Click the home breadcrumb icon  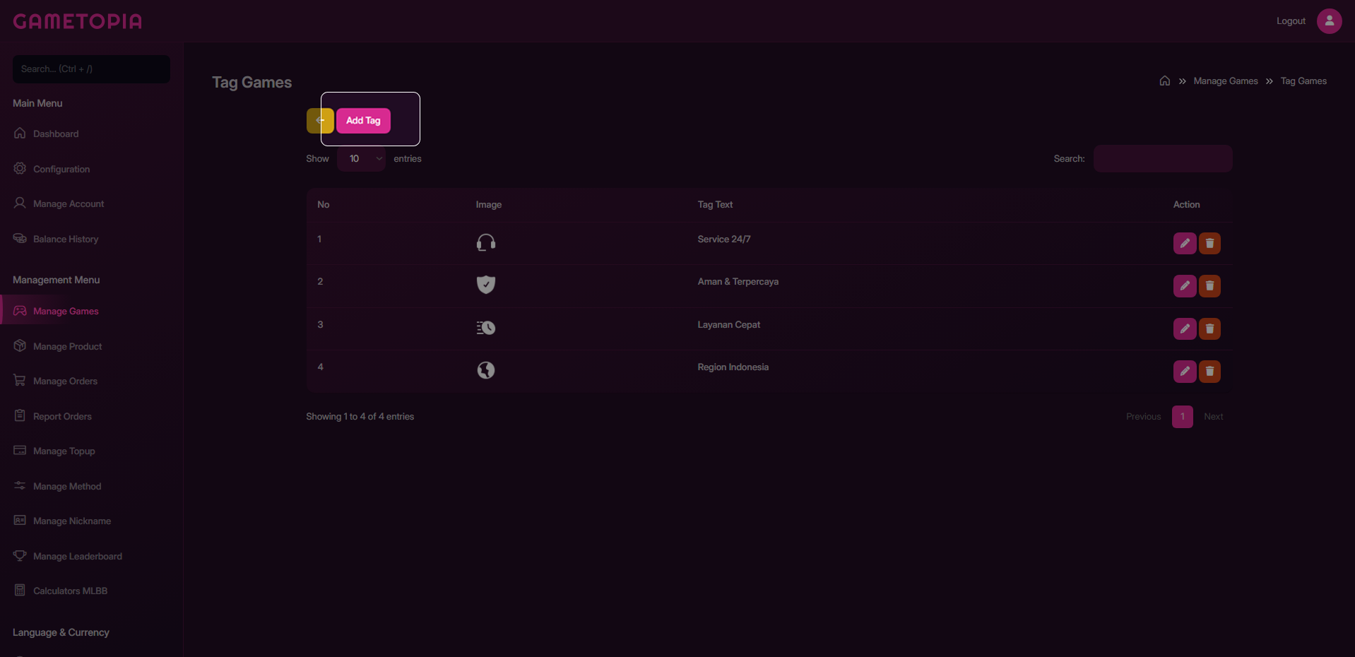[x=1165, y=81]
